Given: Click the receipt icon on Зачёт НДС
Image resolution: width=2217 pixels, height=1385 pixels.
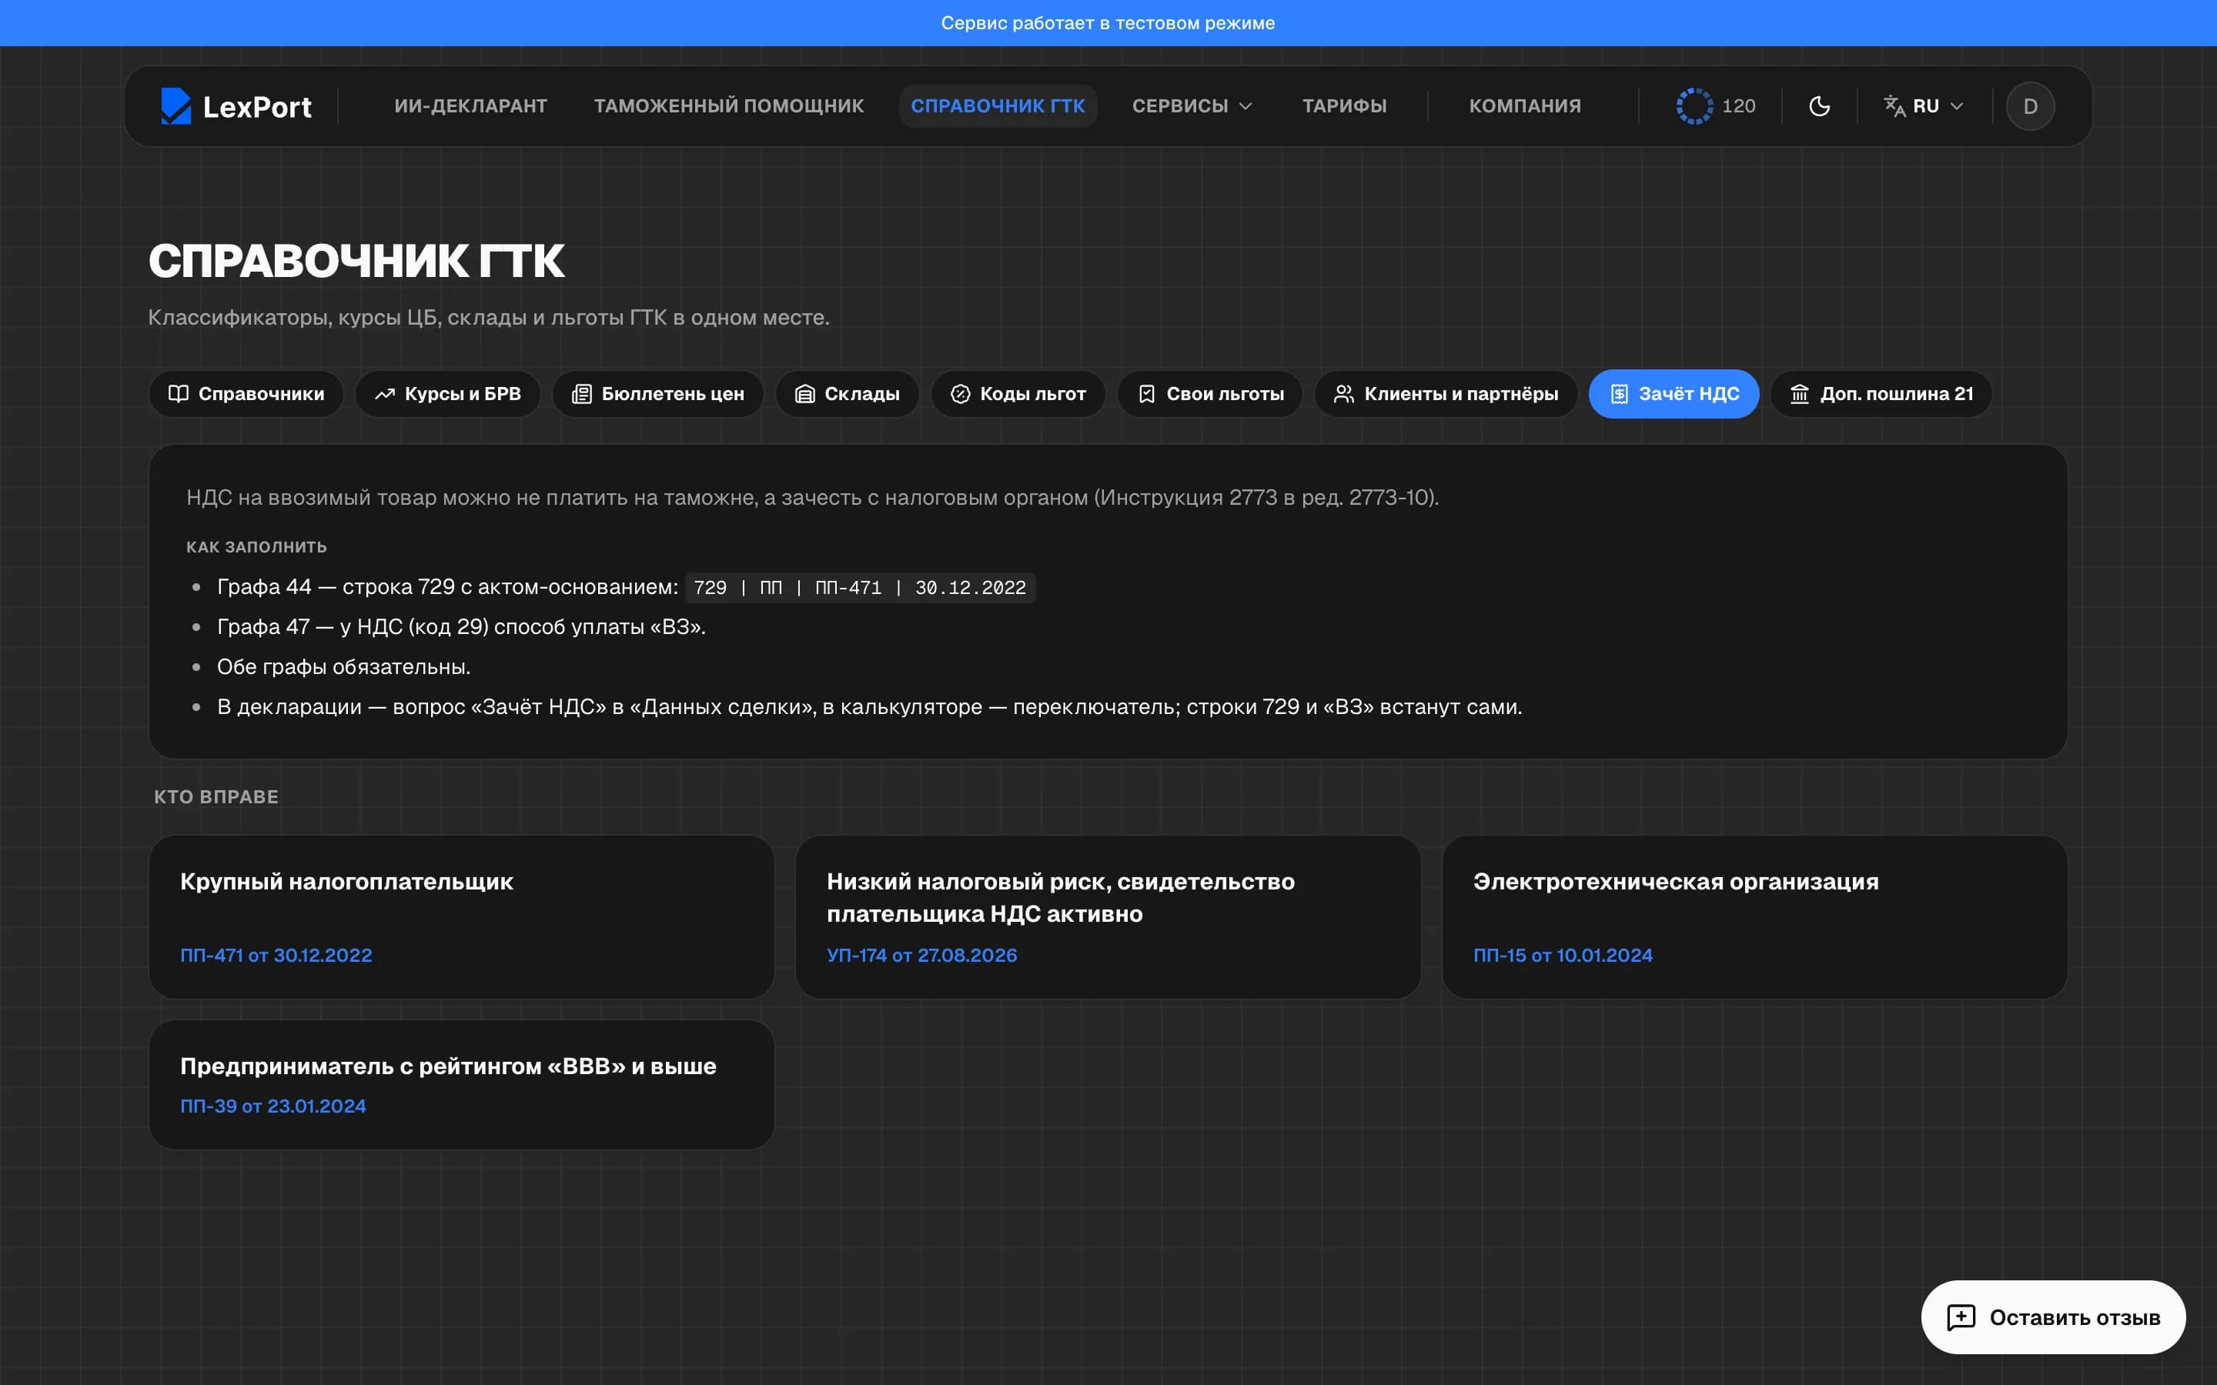Looking at the screenshot, I should tap(1619, 394).
